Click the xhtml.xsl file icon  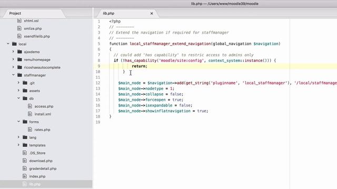[x=19, y=20]
